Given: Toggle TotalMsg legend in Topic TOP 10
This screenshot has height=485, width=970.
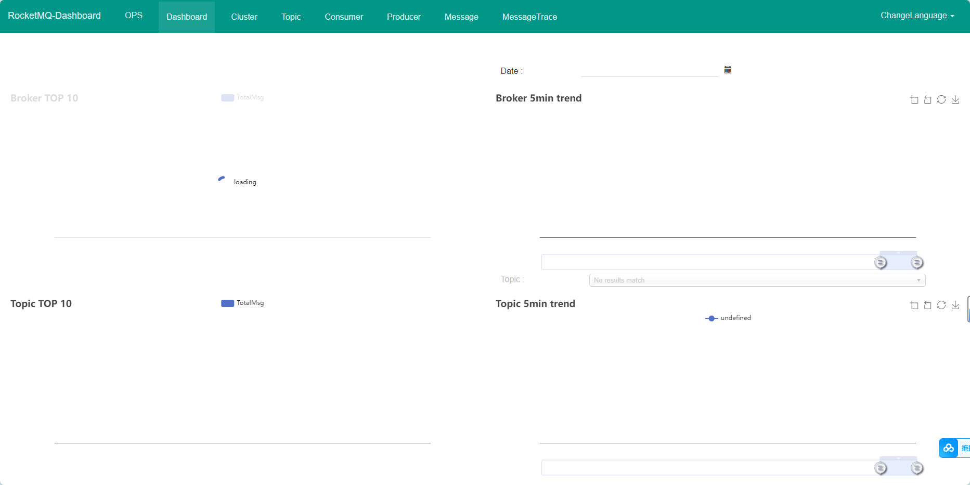Looking at the screenshot, I should [242, 303].
